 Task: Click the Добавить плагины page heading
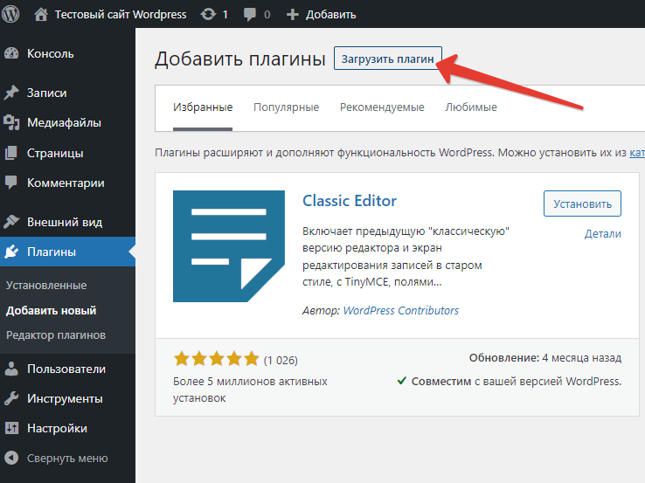click(239, 59)
